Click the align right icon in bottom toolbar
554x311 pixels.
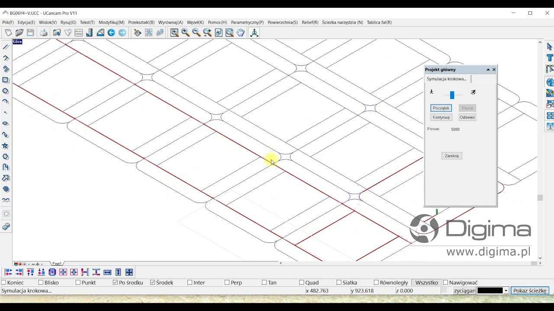point(19,272)
